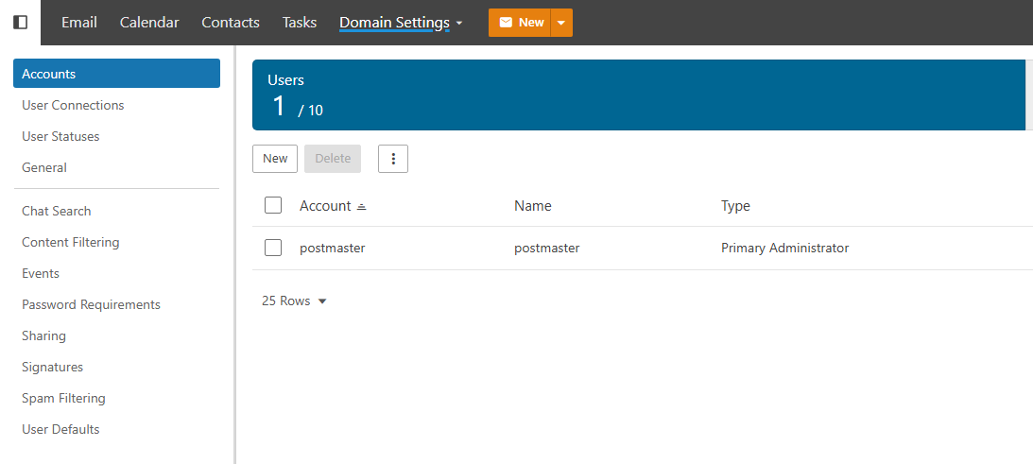Open the postmaster account entry
This screenshot has width=1033, height=464.
[x=332, y=249]
